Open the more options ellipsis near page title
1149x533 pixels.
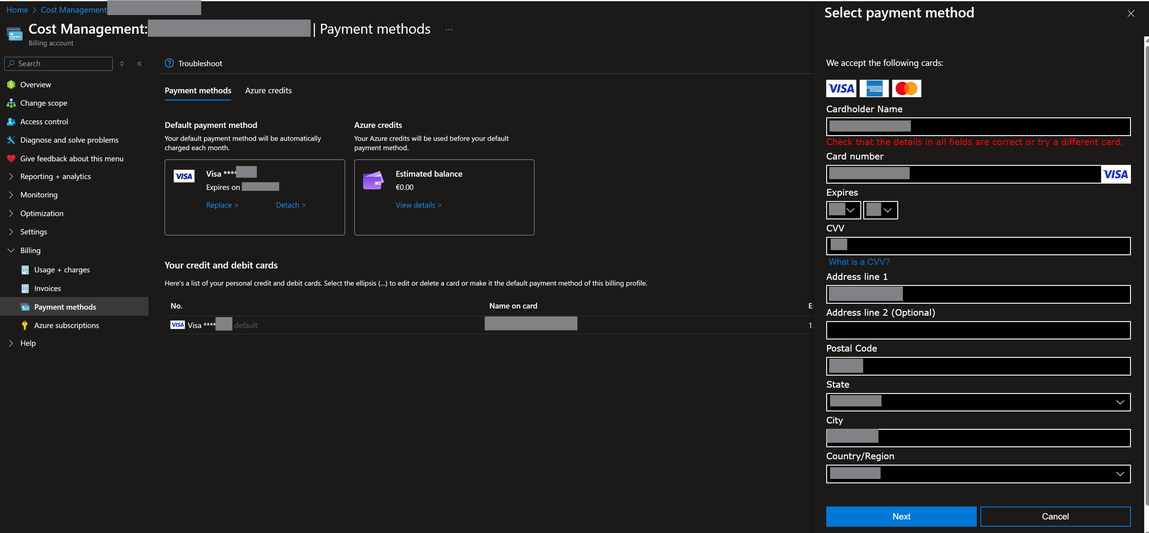click(x=449, y=29)
